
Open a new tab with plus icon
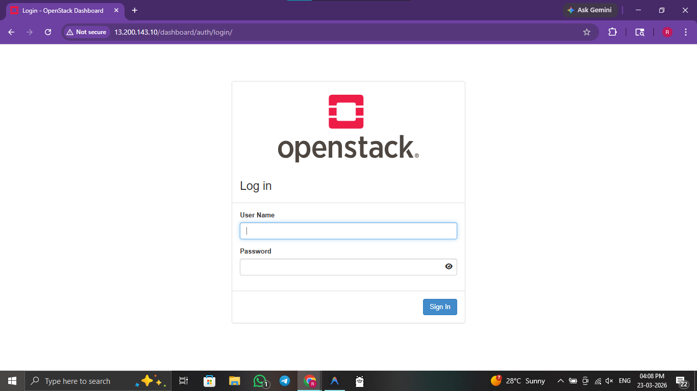tap(135, 10)
